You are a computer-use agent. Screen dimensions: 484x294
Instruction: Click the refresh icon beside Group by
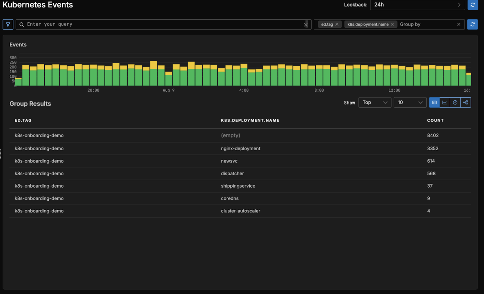point(472,24)
